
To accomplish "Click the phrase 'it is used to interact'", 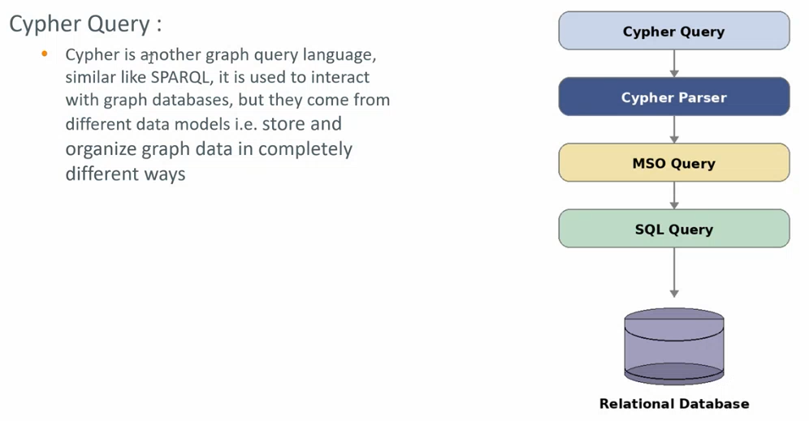I will [x=294, y=77].
